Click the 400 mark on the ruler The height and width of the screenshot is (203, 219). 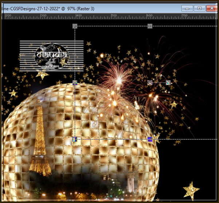click(79, 15)
